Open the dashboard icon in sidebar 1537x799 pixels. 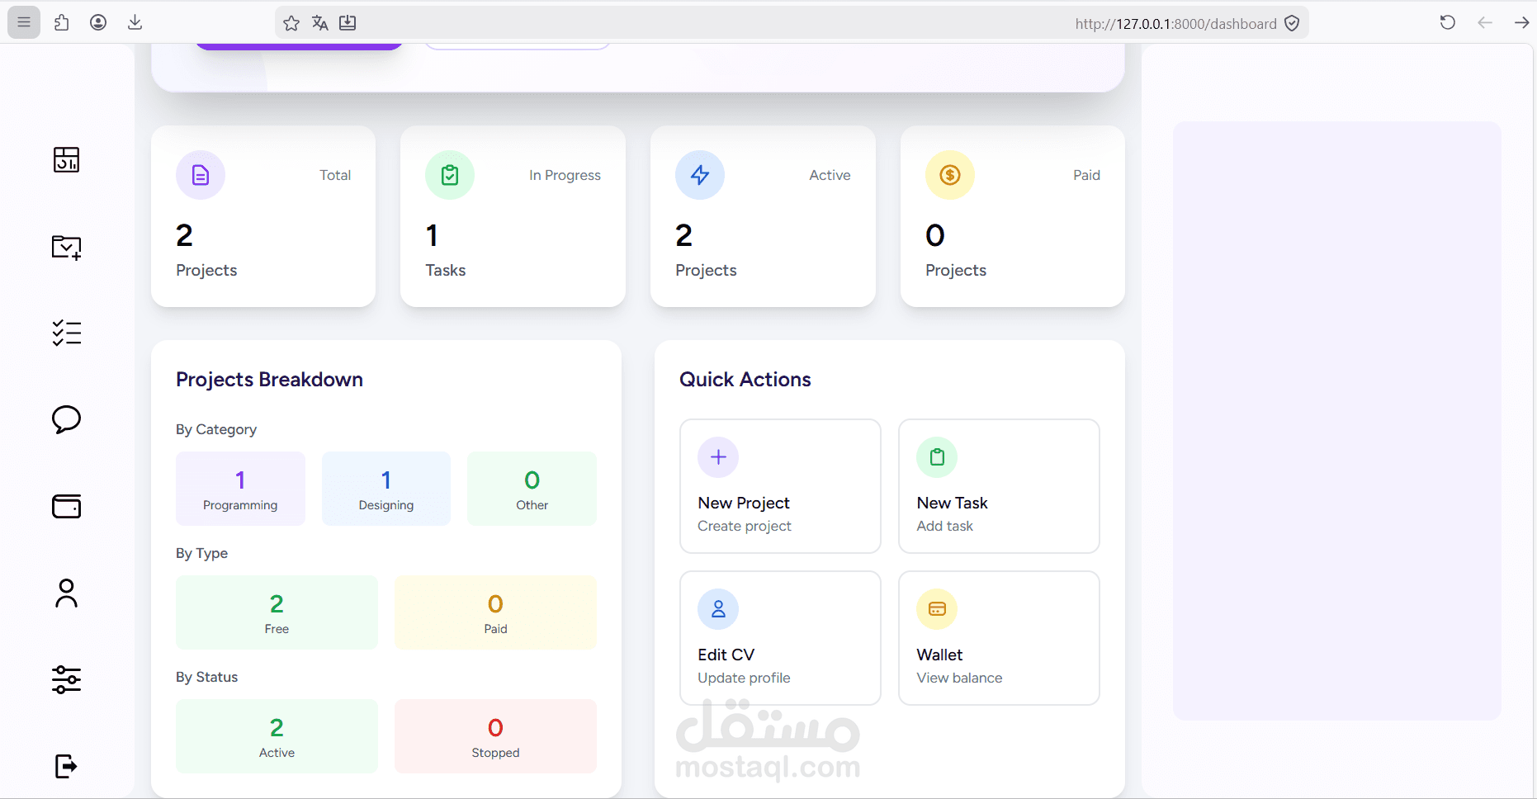coord(66,159)
